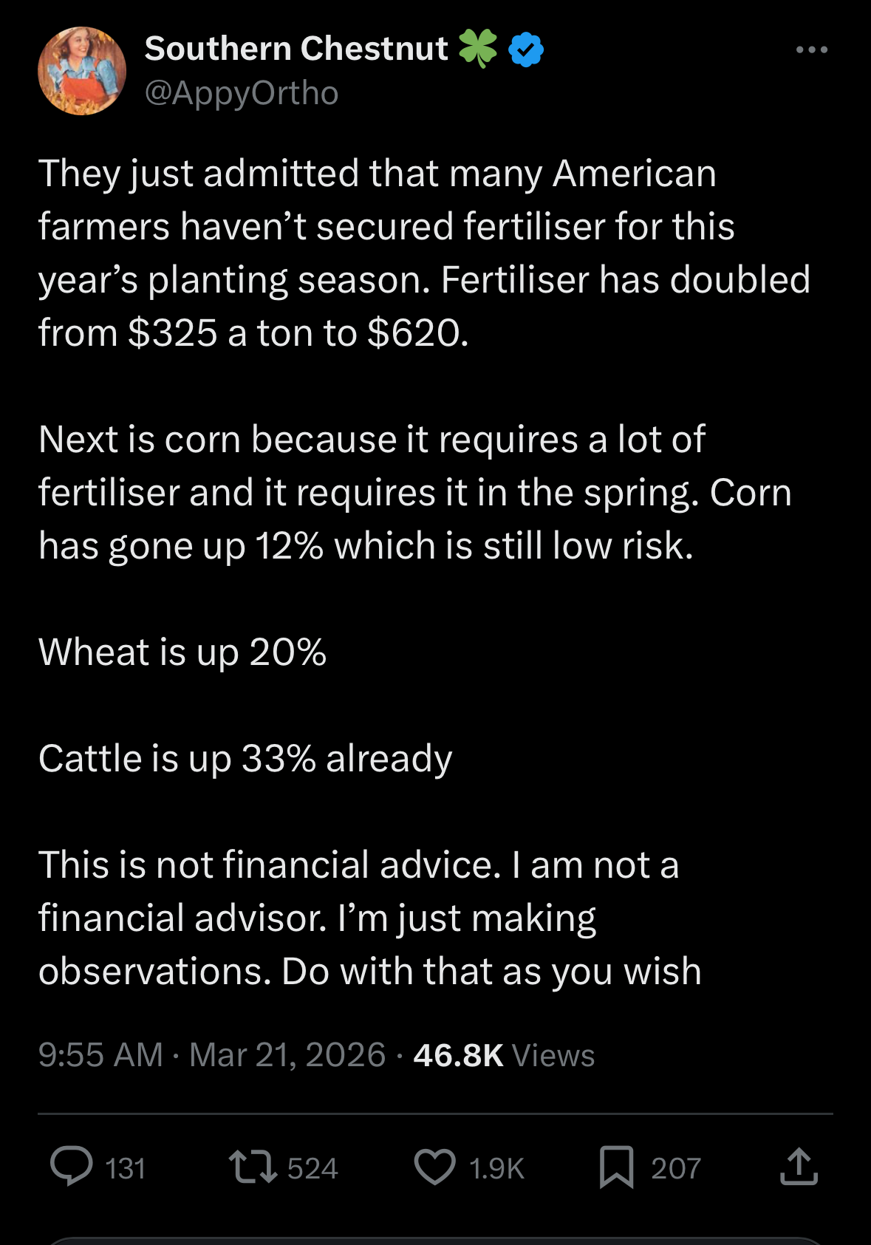Click the 9:55 AM timestamp
This screenshot has width=871, height=1245.
(x=100, y=1054)
